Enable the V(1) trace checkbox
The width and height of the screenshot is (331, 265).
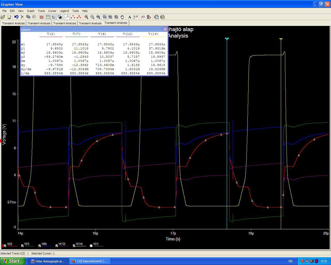point(91,246)
